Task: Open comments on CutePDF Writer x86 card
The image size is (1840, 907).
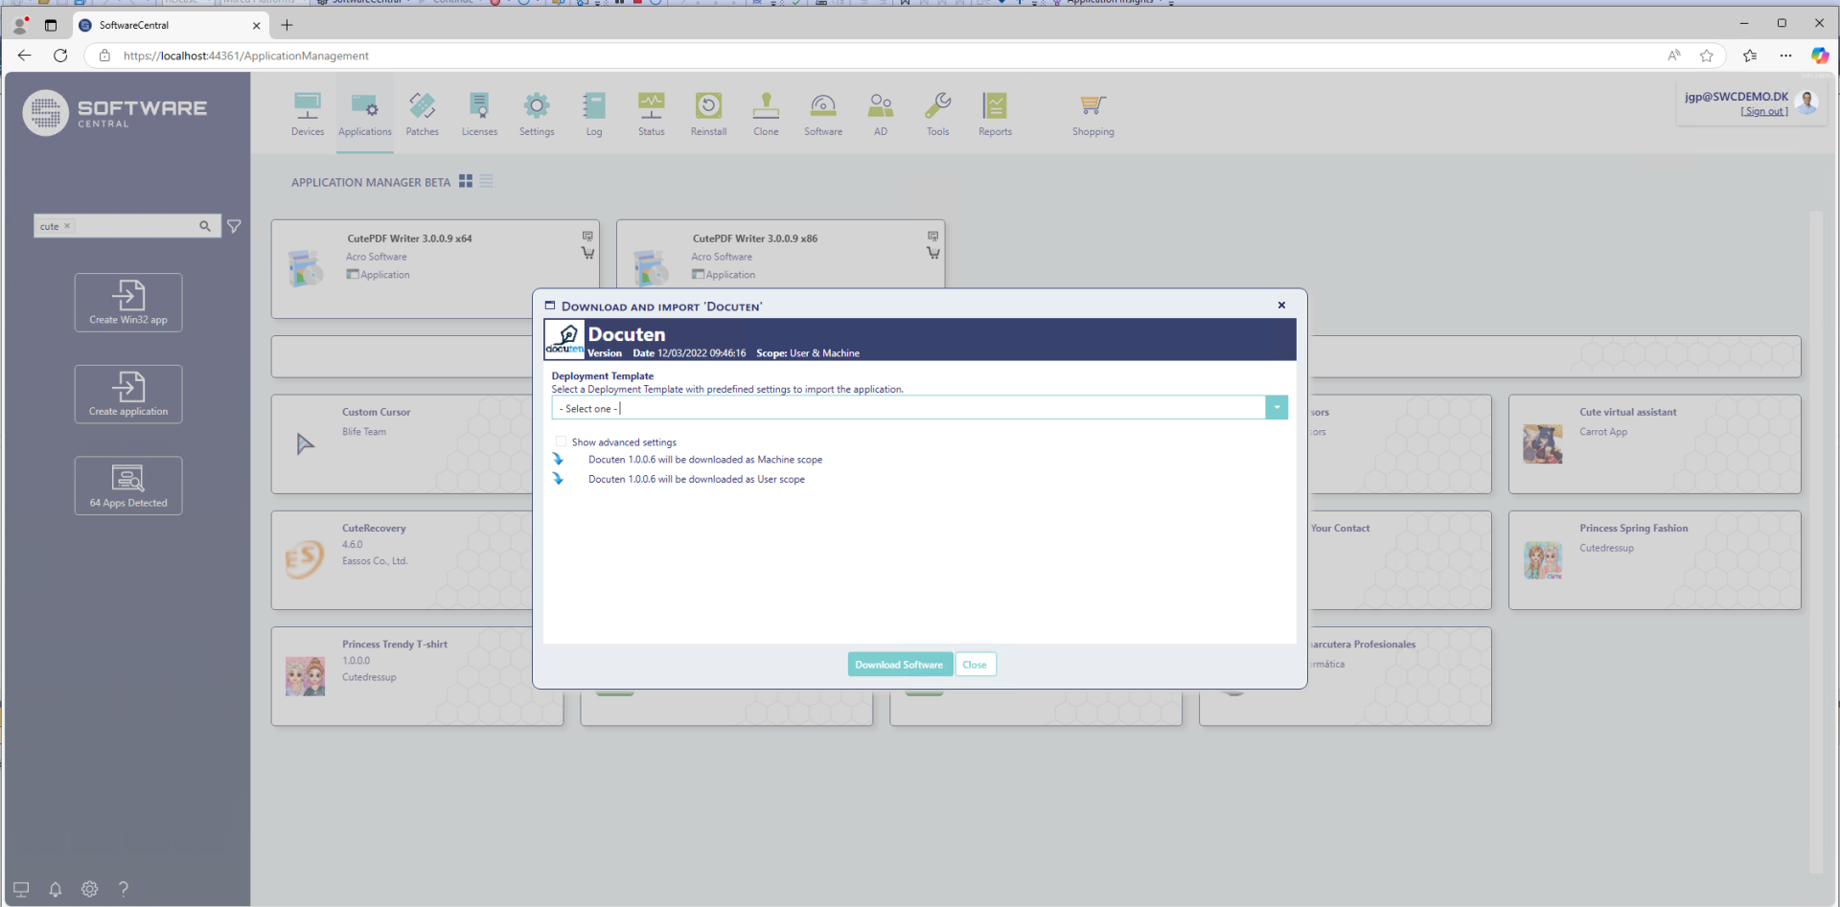Action: (x=932, y=236)
